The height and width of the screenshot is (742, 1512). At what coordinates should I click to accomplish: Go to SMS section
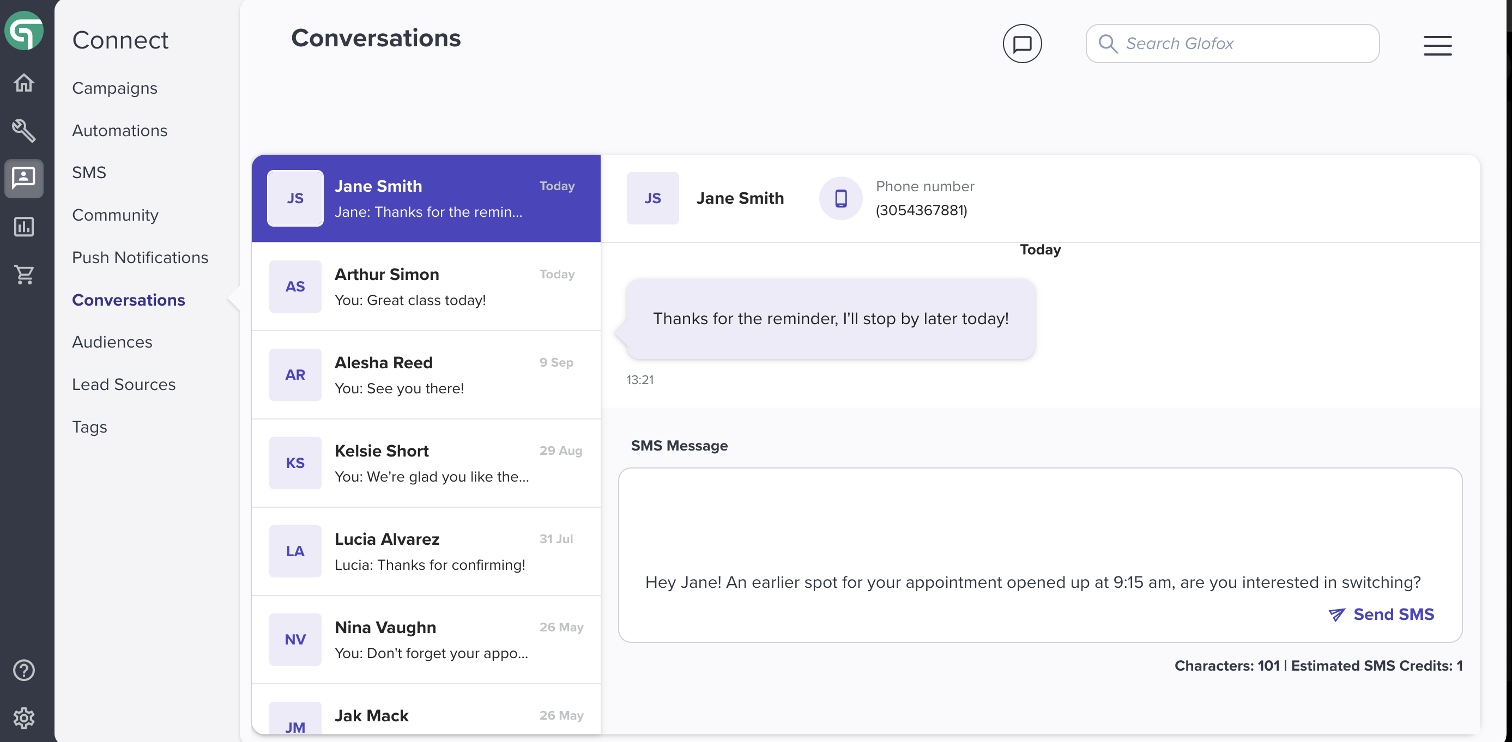(89, 173)
